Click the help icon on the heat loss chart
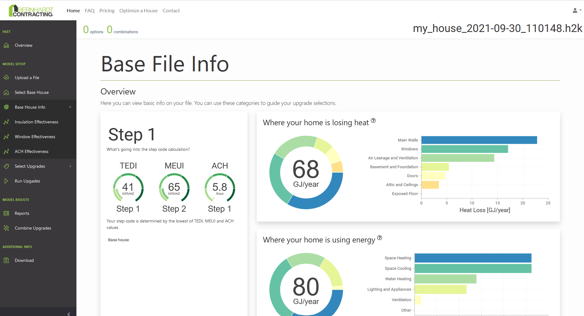Viewport: 584px width, 316px height. 374,121
